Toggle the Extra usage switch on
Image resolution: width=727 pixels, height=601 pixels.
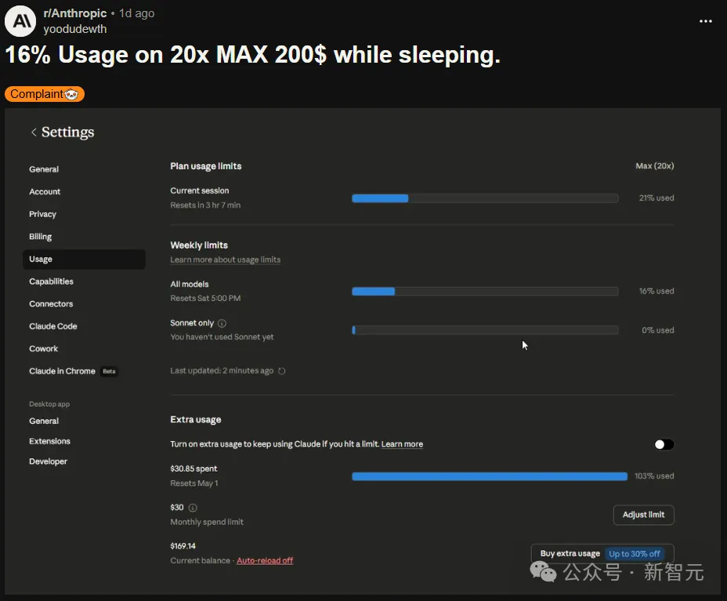click(x=664, y=444)
